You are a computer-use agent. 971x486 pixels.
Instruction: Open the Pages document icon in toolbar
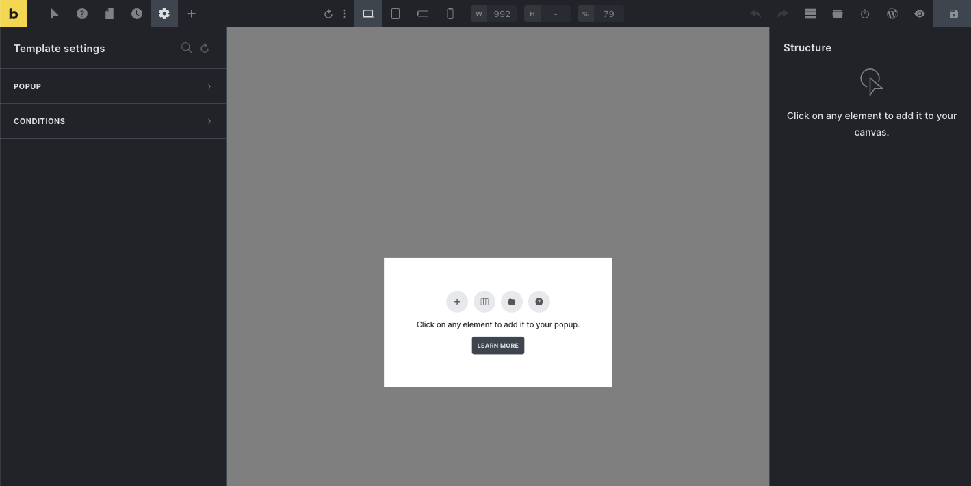[x=109, y=14]
